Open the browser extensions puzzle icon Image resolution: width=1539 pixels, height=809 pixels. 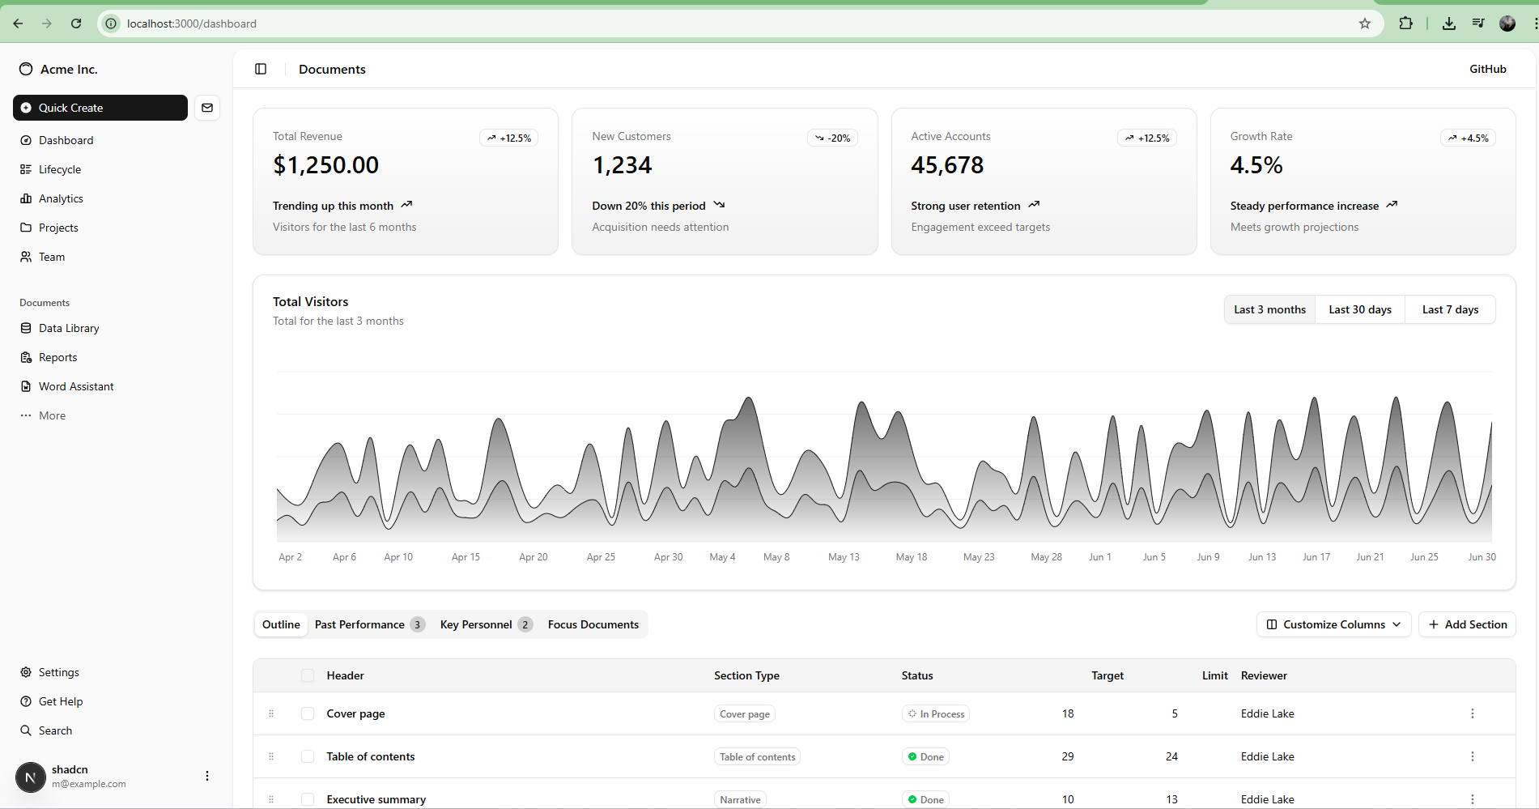(1405, 23)
